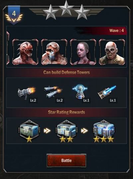The image size is (133, 179).
Task: Click the middle silver rating star
Action: pyautogui.click(x=66, y=8)
